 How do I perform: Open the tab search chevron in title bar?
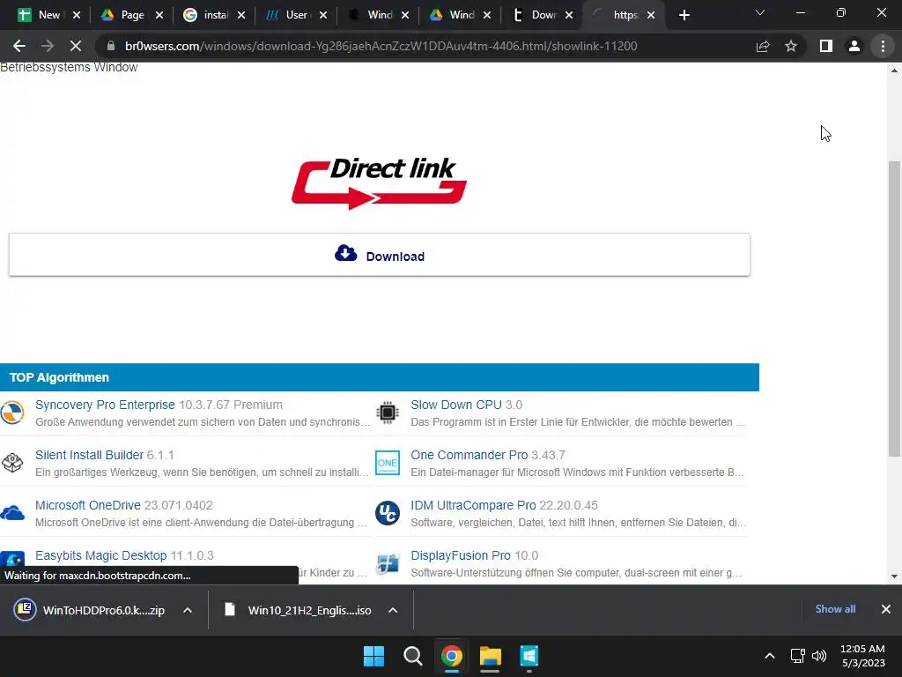tap(760, 12)
